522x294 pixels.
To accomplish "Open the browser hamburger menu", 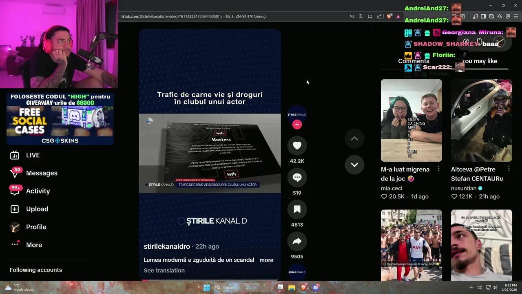I will 516,16.
